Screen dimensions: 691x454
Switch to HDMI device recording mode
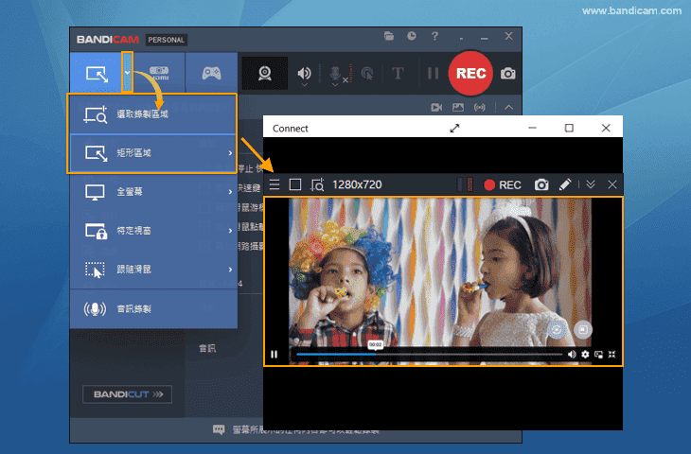[159, 73]
